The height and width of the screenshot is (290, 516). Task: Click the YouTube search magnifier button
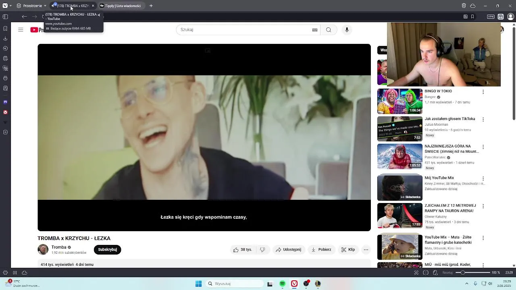(x=329, y=30)
